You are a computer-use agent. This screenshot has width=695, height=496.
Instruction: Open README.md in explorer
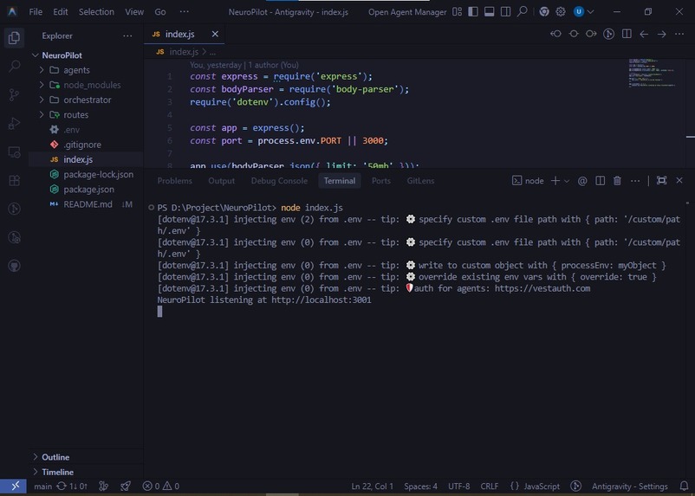87,204
